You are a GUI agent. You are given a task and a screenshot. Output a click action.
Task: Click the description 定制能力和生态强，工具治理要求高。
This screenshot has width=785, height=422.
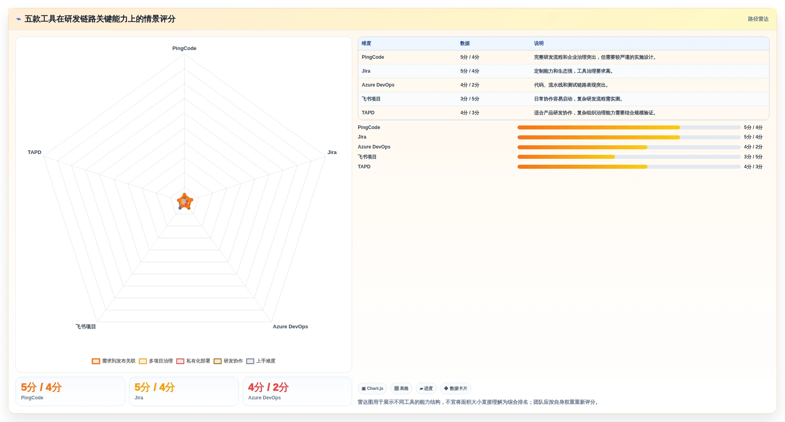point(574,71)
